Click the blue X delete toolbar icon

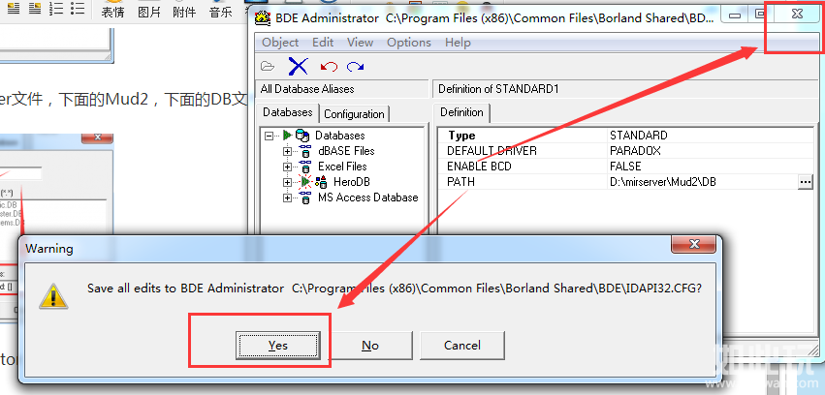(x=298, y=66)
